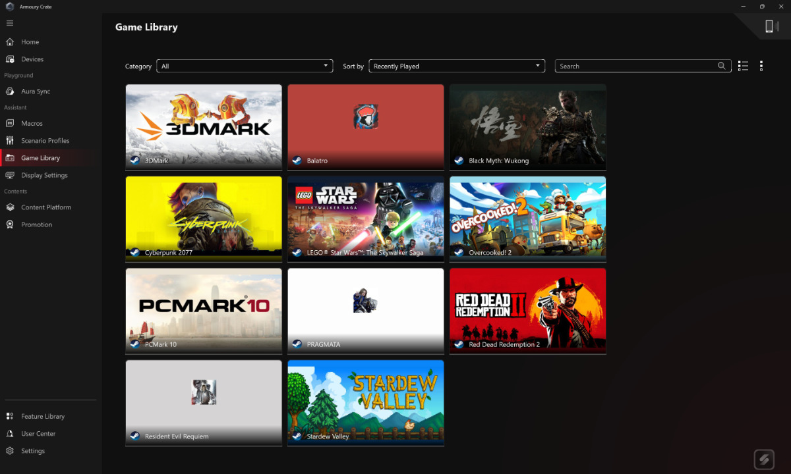
Task: Open Feature Library label
Action: coord(43,417)
